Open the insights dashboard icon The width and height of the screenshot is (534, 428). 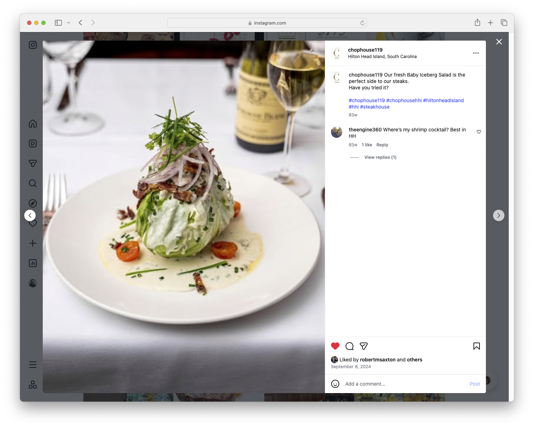pos(32,263)
